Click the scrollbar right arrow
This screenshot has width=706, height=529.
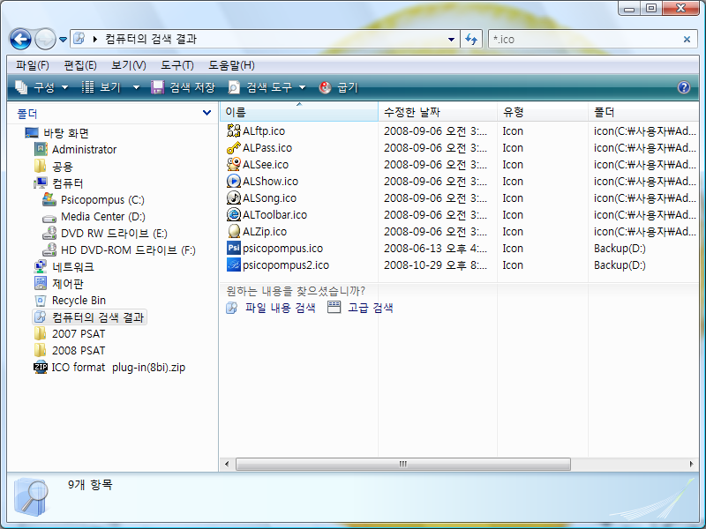coord(692,464)
